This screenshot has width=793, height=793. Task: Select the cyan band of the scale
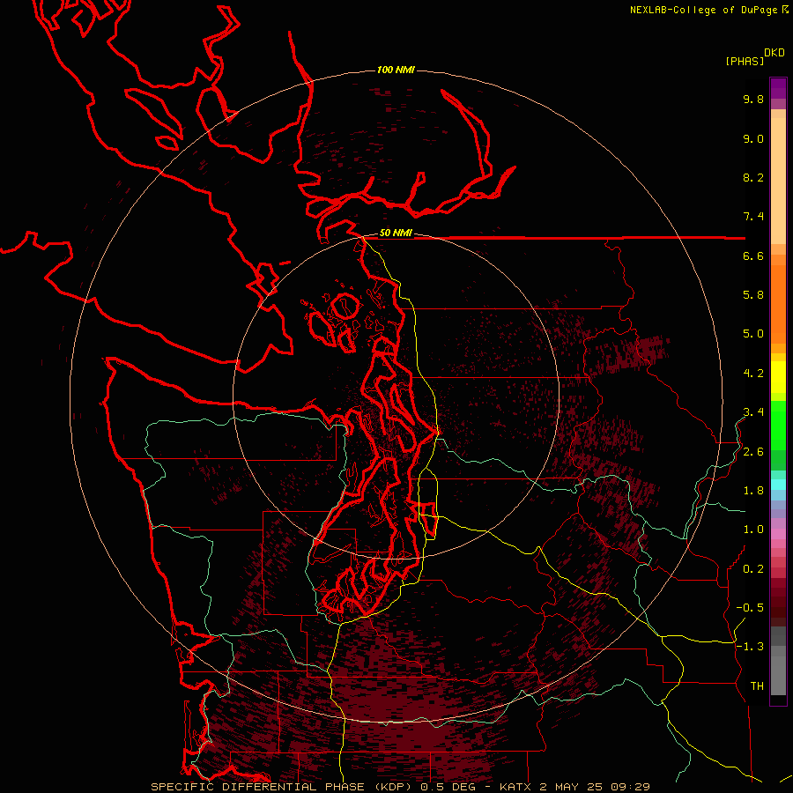tap(778, 485)
